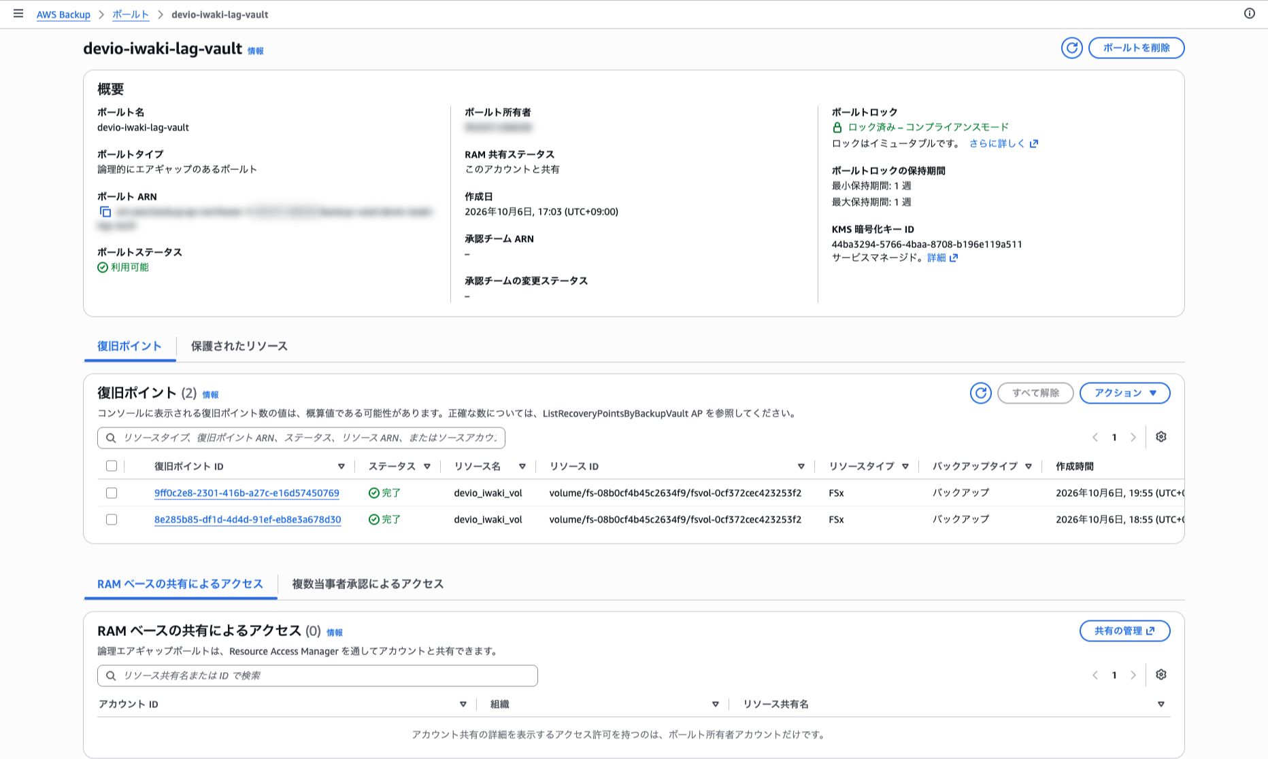Sort by ステータス column

point(427,467)
